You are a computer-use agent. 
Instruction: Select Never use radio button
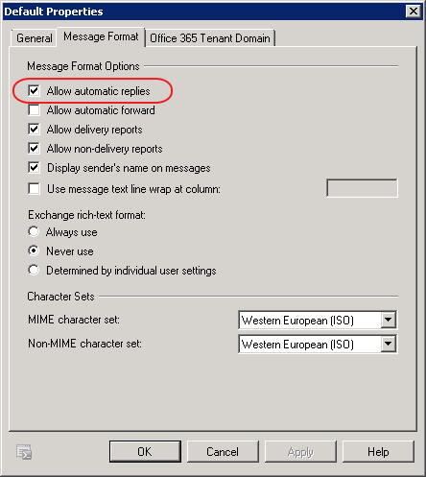click(x=34, y=250)
